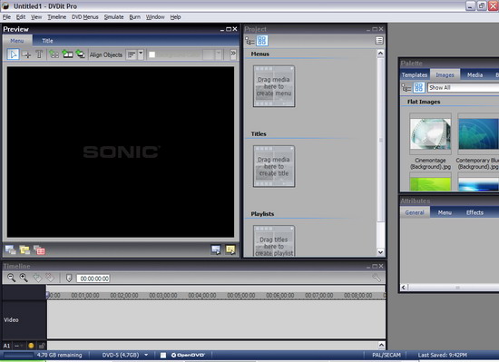
Task: Switch to tree view in Palette panel
Action: [406, 87]
